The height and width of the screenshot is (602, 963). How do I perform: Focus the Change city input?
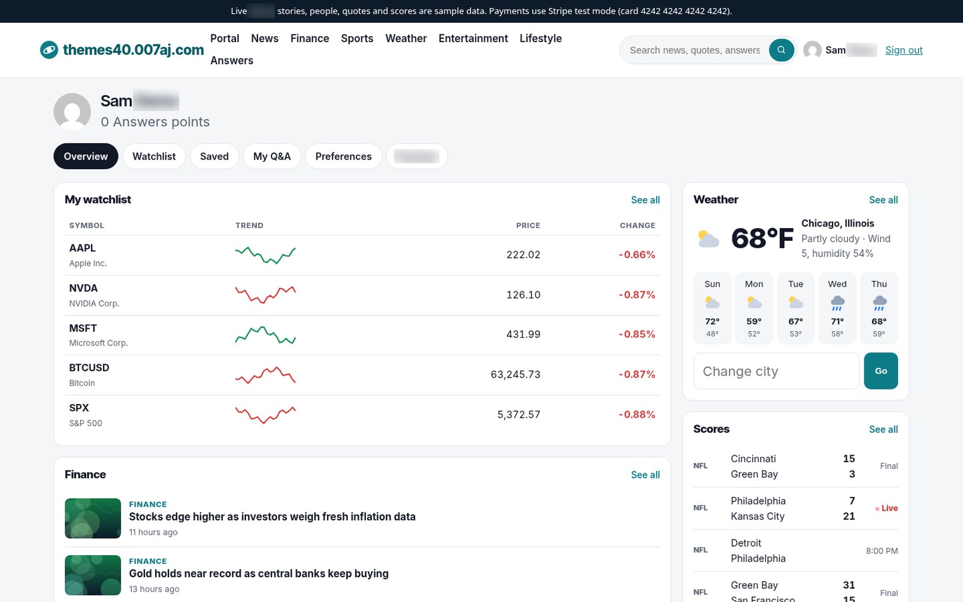(x=776, y=371)
